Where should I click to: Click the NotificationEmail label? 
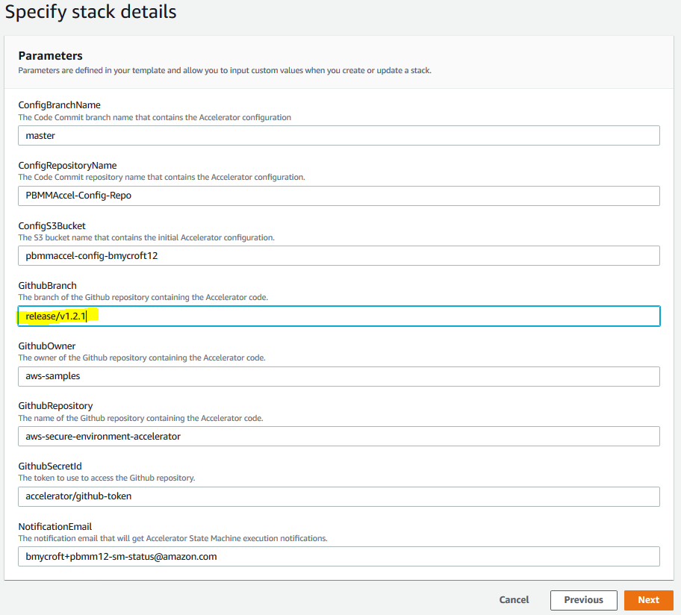click(55, 526)
